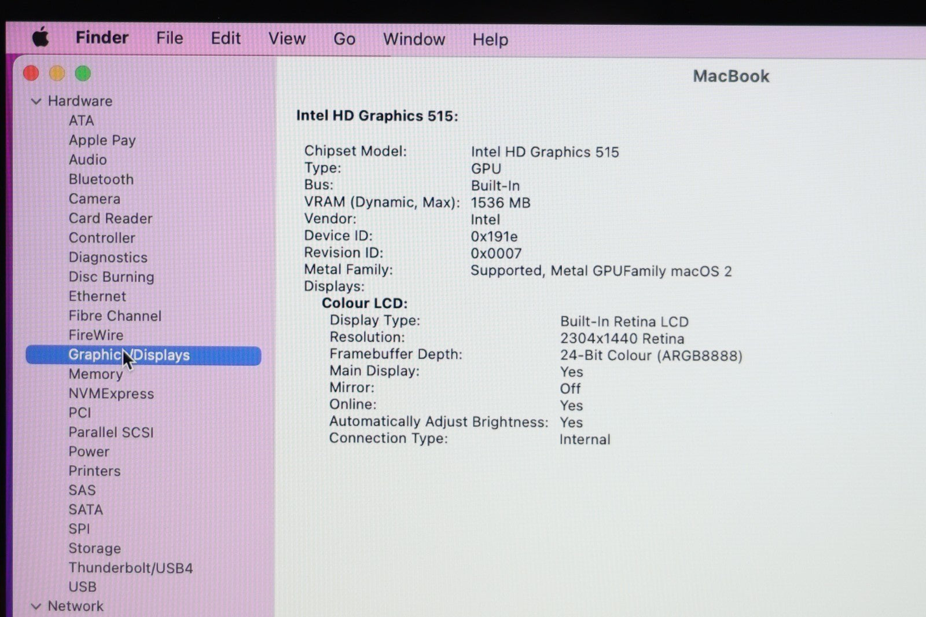
Task: Open the Apple menu icon
Action: [41, 38]
